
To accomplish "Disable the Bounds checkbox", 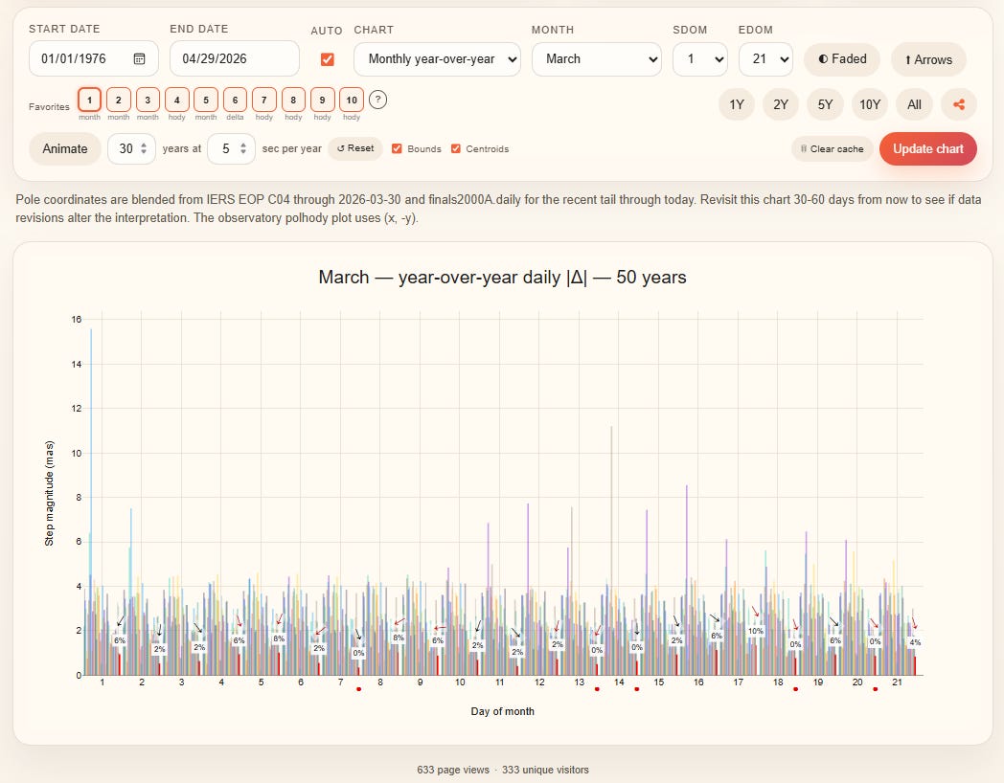I will [x=397, y=148].
